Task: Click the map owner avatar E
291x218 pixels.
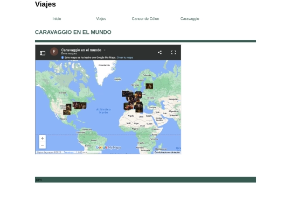Action: point(54,52)
